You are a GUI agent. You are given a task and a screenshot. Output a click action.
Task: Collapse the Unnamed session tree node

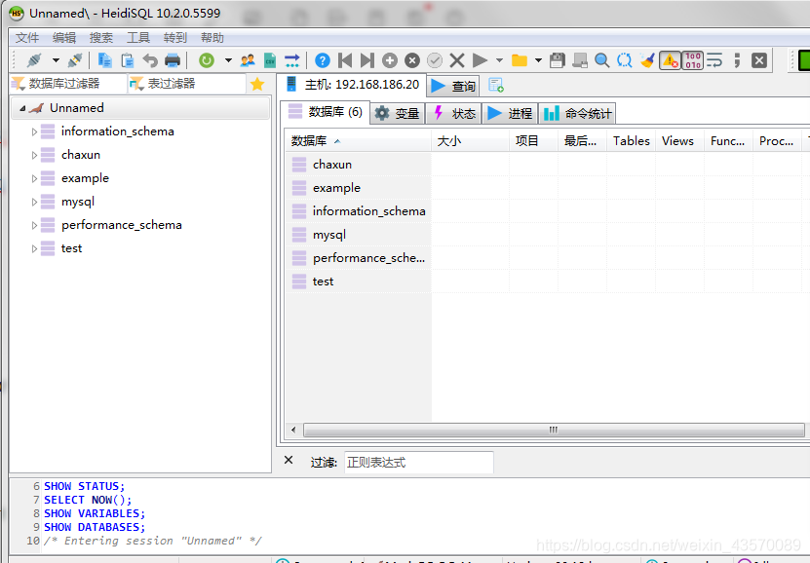point(22,108)
